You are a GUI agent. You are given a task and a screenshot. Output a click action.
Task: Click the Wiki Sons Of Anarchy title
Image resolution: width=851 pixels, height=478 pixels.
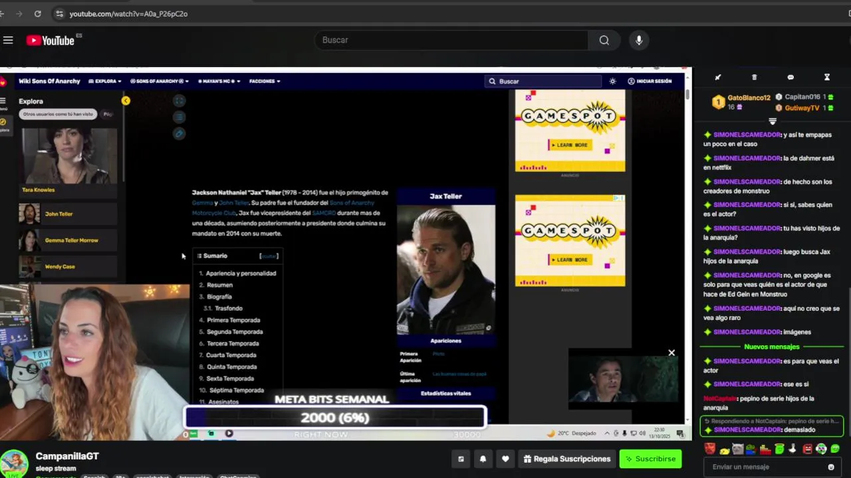coord(49,81)
